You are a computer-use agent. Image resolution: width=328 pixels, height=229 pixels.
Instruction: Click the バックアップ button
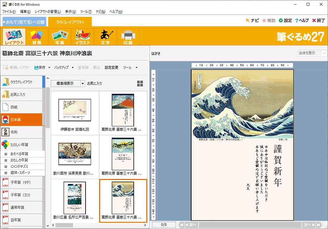click(x=61, y=67)
